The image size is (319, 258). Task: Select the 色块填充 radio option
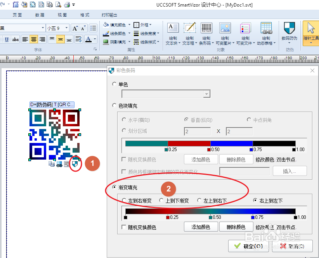pos(114,105)
